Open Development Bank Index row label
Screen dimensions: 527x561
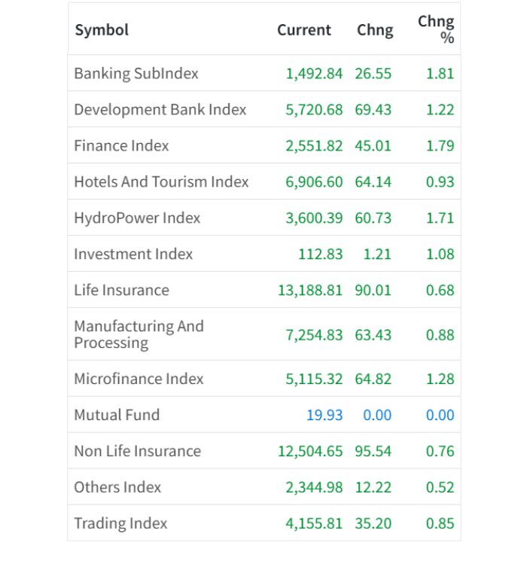(x=160, y=109)
